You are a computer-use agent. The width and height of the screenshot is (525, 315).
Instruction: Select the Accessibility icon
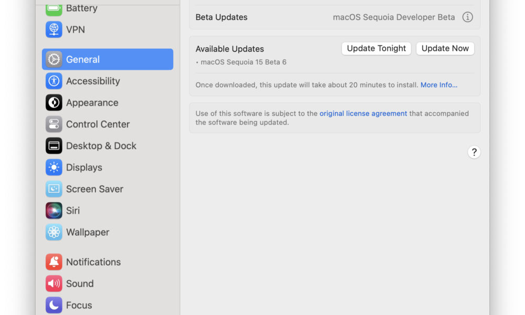(54, 81)
